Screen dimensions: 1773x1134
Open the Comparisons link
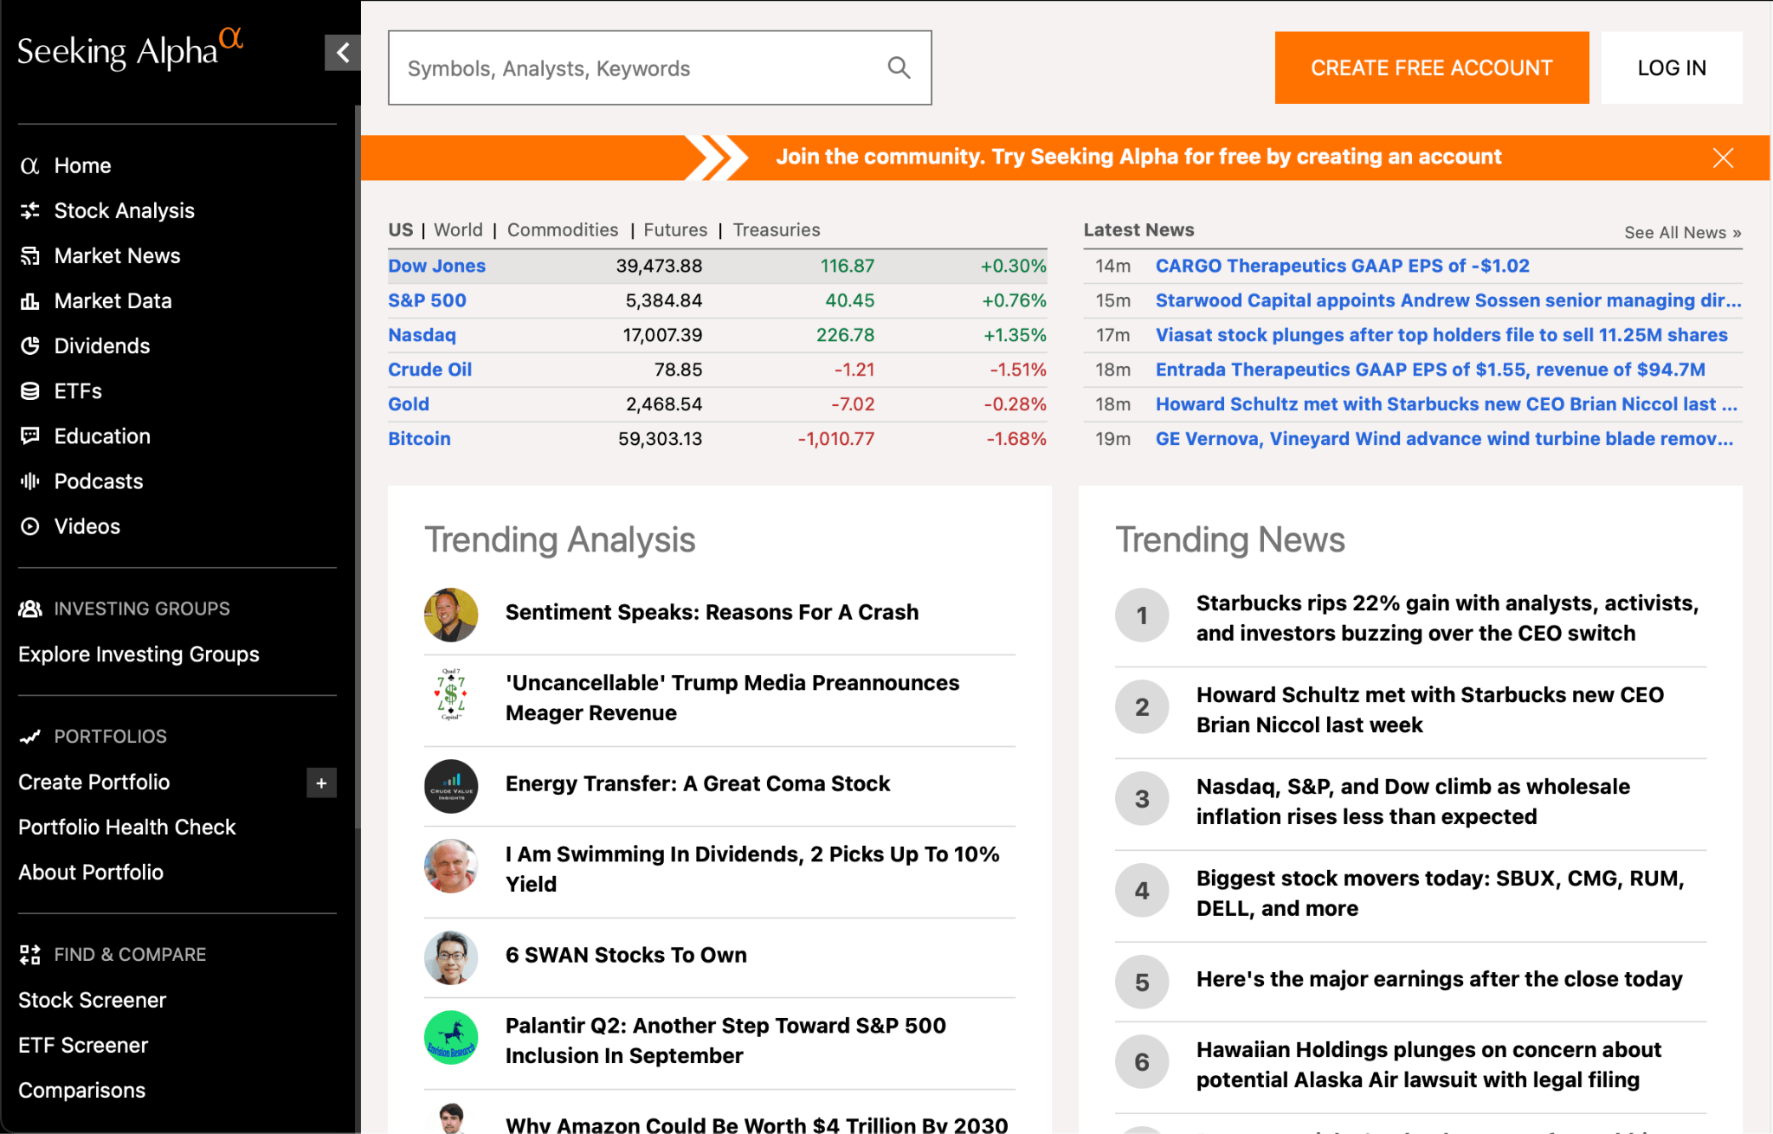[x=81, y=1090]
